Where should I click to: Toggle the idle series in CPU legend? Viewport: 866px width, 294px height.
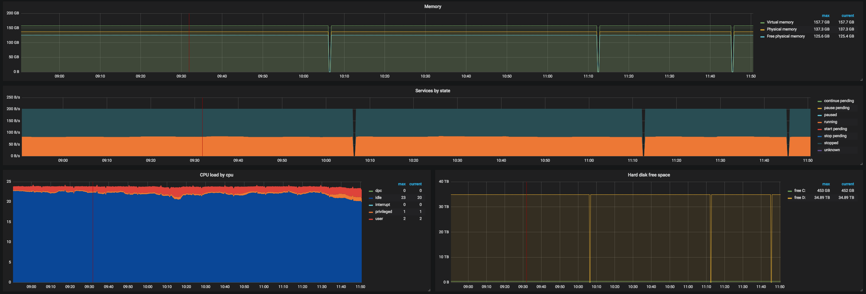(378, 198)
